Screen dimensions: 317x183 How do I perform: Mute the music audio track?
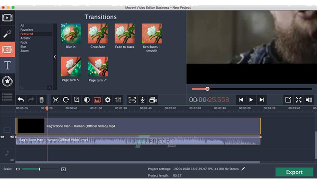click(12, 160)
